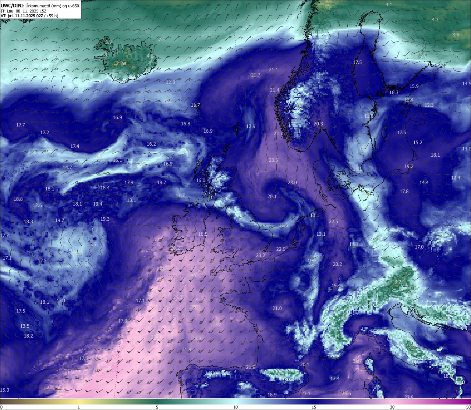Click the map value 22.9
The width and height of the screenshot is (471, 410).
pyautogui.click(x=281, y=249)
